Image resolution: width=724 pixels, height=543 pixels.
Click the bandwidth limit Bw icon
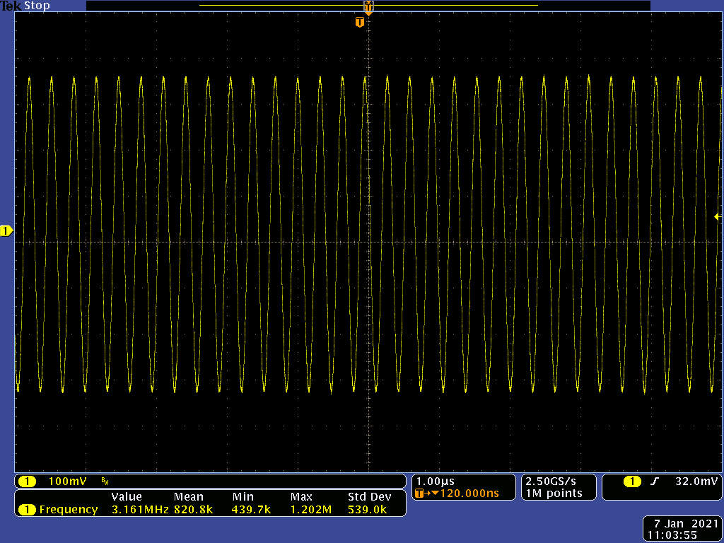(105, 481)
